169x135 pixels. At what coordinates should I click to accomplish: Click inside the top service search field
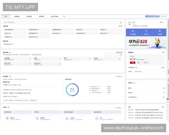click(56, 22)
